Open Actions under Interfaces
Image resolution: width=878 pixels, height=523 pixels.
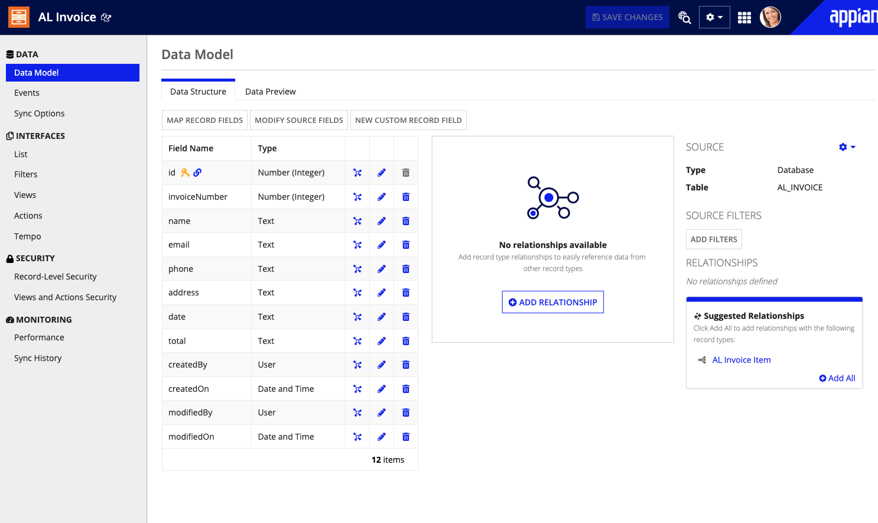point(28,216)
